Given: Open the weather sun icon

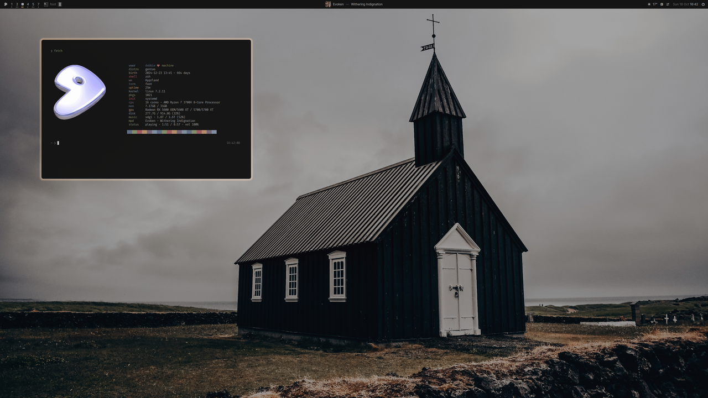Looking at the screenshot, I should [x=649, y=4].
